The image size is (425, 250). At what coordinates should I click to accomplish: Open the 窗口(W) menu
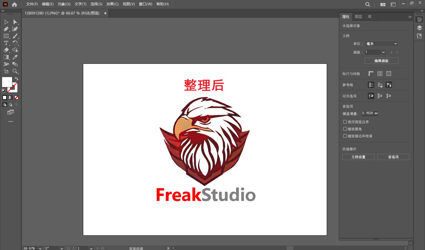146,4
